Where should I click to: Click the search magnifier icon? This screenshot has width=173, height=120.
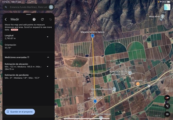pos(6,7)
